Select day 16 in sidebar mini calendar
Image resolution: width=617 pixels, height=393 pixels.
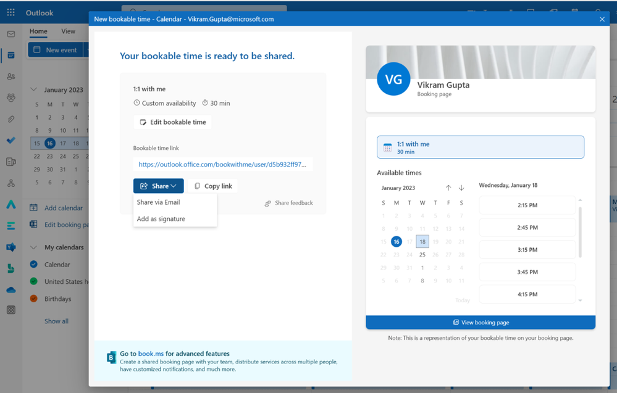(49, 144)
